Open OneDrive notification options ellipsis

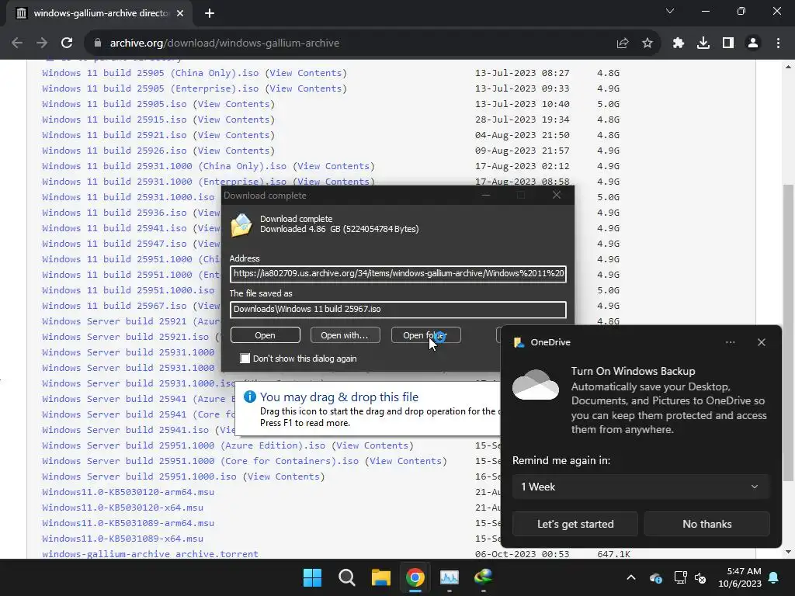coord(730,342)
